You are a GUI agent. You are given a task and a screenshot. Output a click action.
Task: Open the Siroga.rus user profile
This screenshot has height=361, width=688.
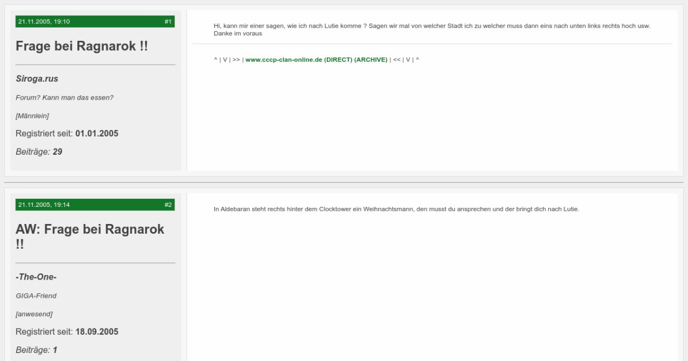(37, 79)
